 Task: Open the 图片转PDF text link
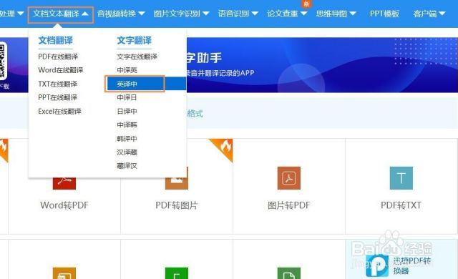click(x=289, y=205)
